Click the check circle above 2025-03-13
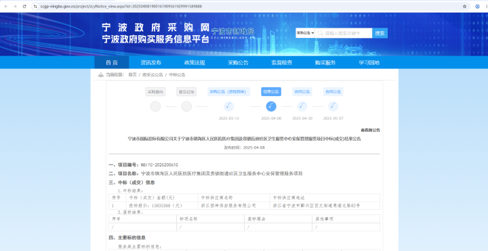The height and width of the screenshot is (251, 488). (229, 106)
